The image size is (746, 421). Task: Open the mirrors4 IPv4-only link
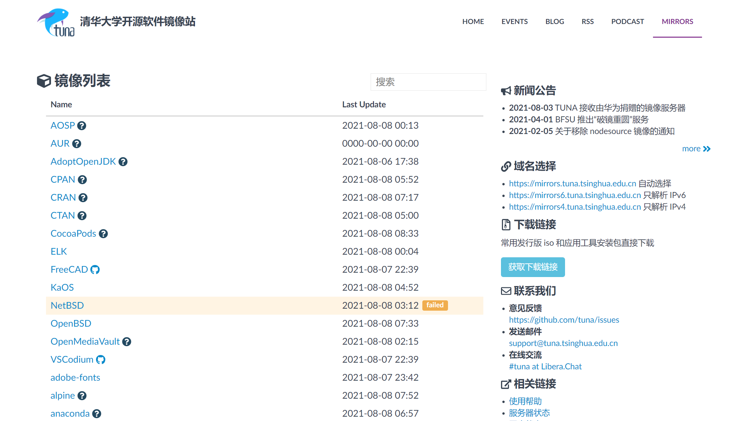pos(575,207)
